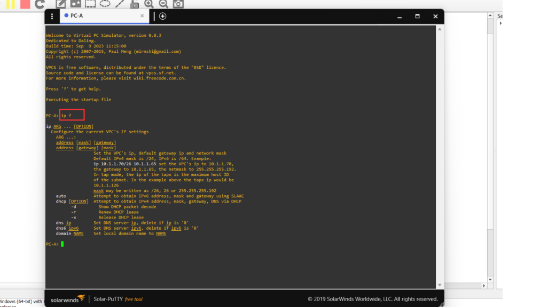Click the terminal prompt at green cursor
This screenshot has height=307, width=547.
pyautogui.click(x=62, y=244)
